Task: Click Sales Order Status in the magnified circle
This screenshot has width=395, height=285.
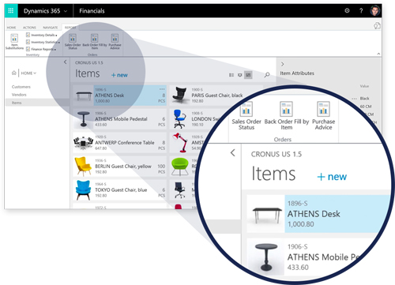Action: pos(246,116)
